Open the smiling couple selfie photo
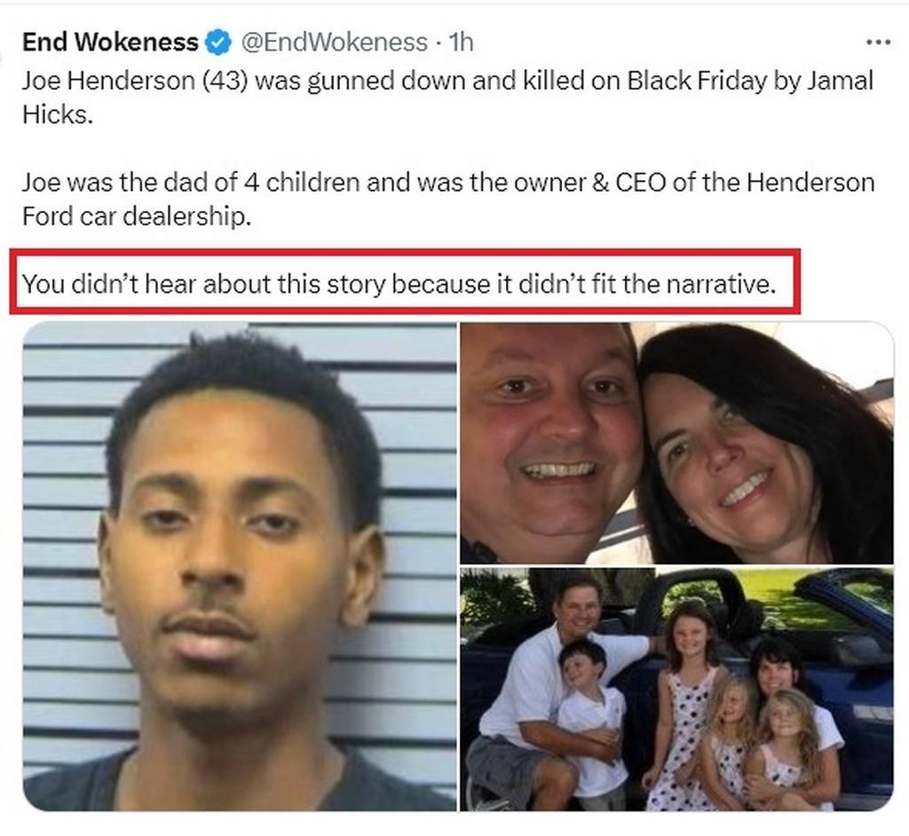The image size is (909, 836). 676,443
